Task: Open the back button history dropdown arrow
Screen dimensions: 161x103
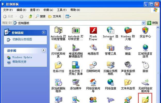Action: tap(16, 16)
